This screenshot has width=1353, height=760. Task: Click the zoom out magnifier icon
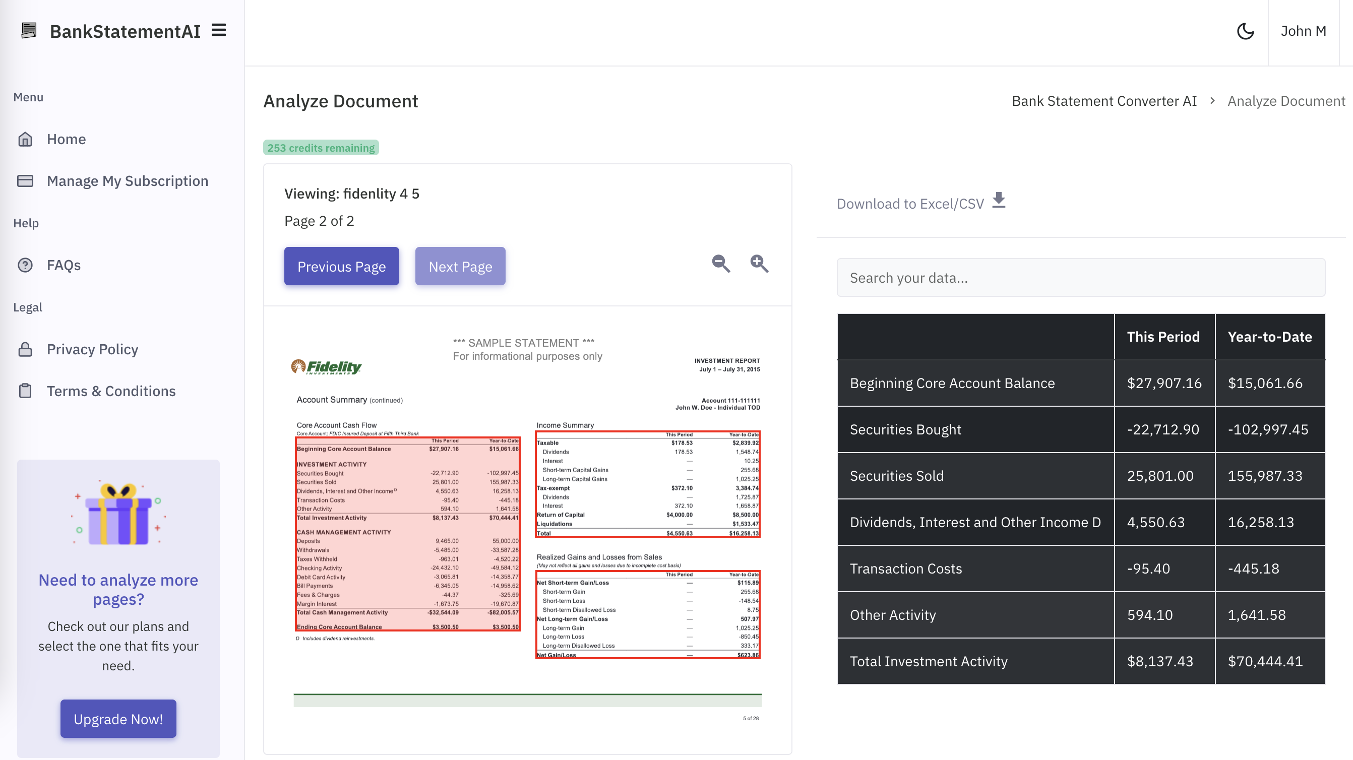pyautogui.click(x=721, y=264)
